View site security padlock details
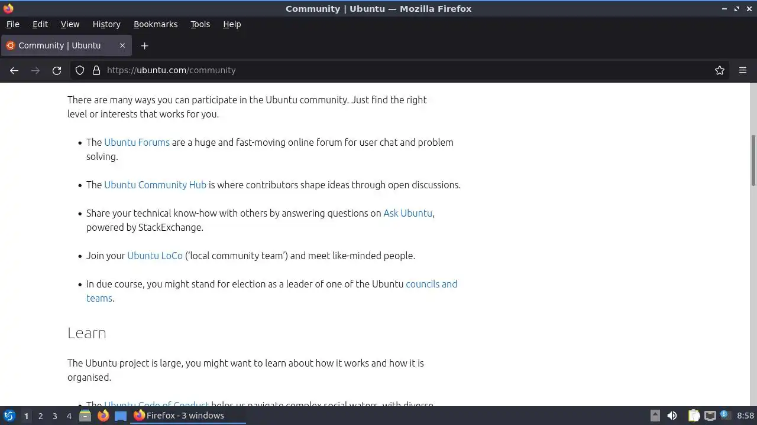This screenshot has height=425, width=757. [x=96, y=70]
